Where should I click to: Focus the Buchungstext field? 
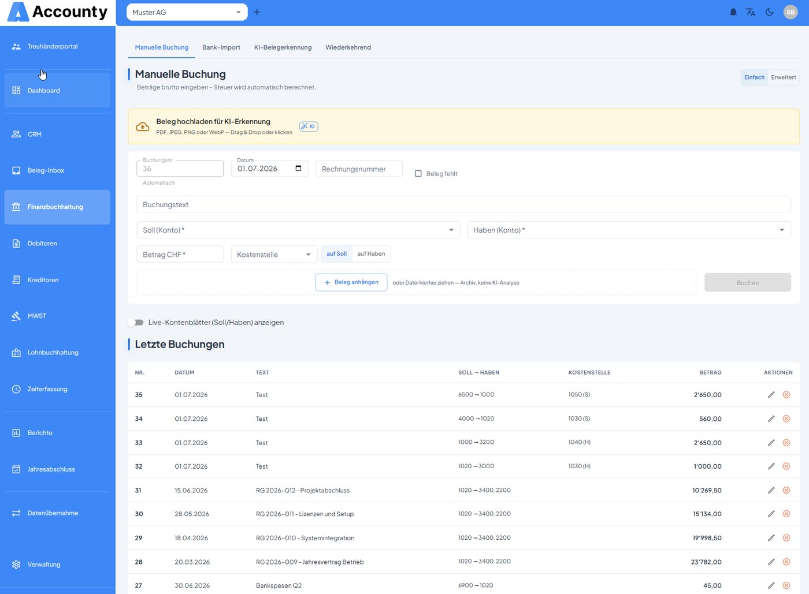pos(463,204)
